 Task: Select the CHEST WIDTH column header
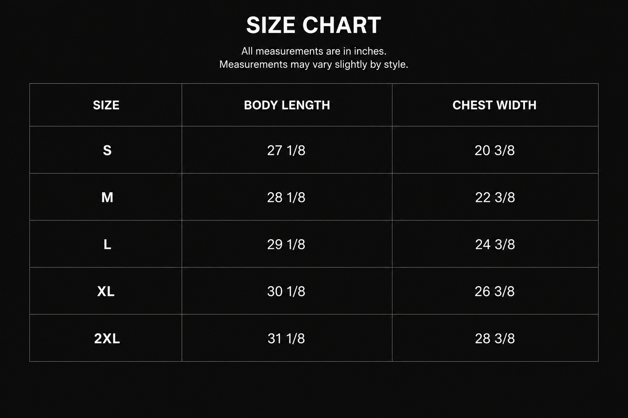(x=495, y=105)
